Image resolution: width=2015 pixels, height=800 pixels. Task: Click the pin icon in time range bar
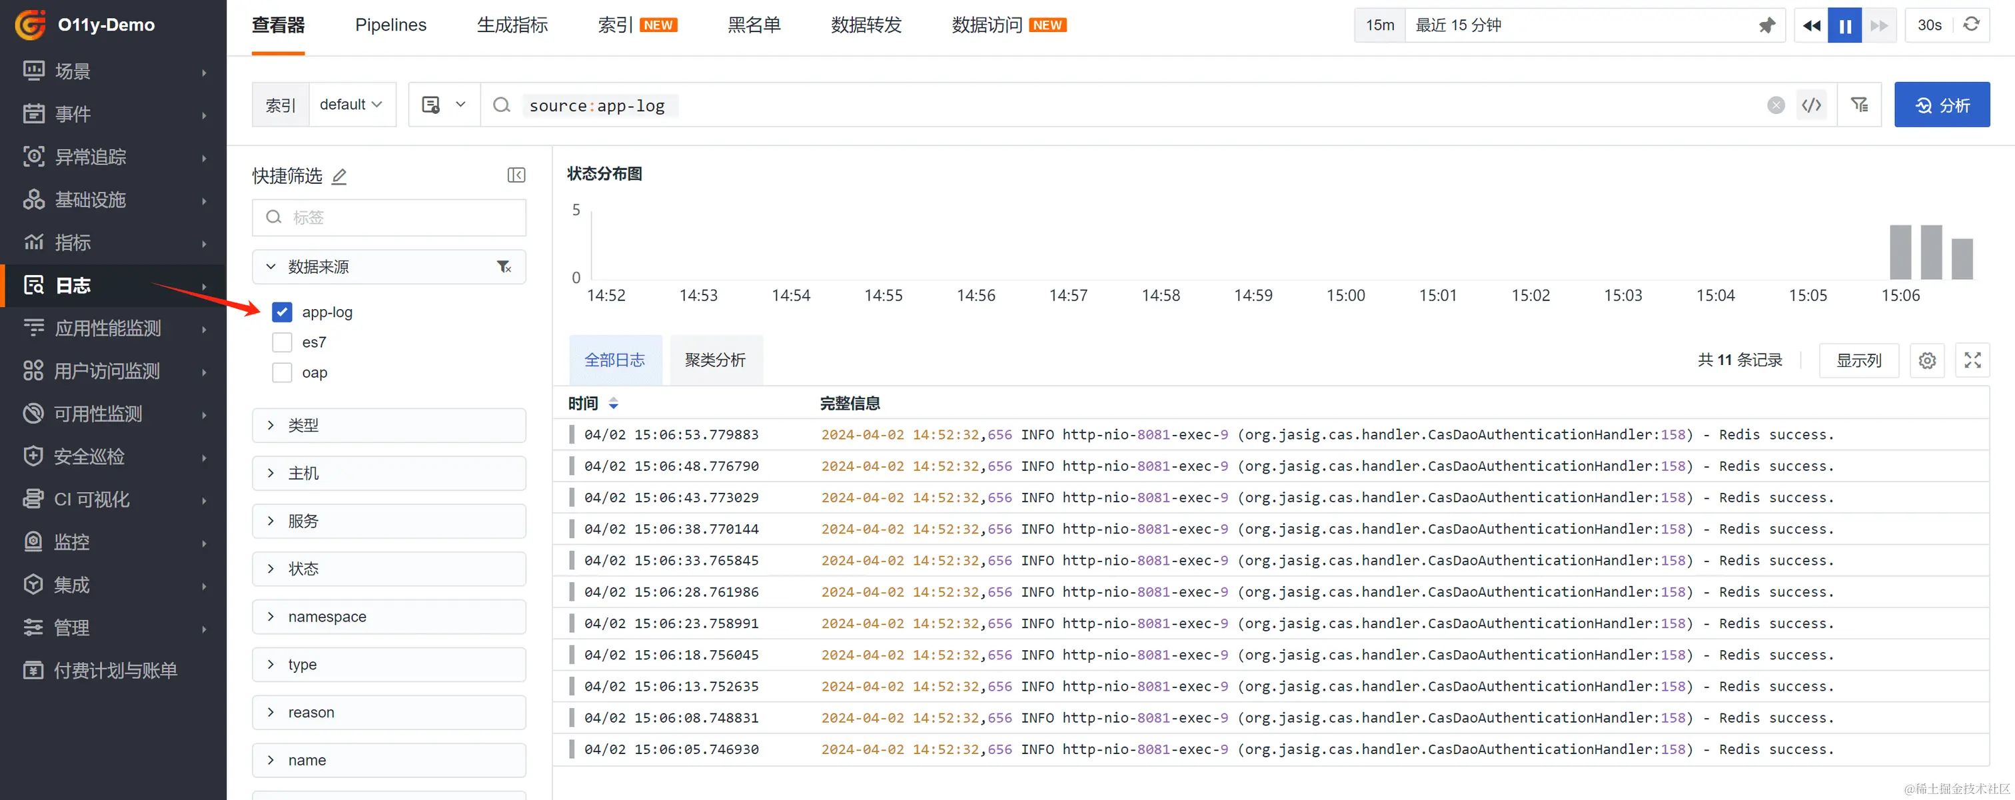coord(1766,26)
